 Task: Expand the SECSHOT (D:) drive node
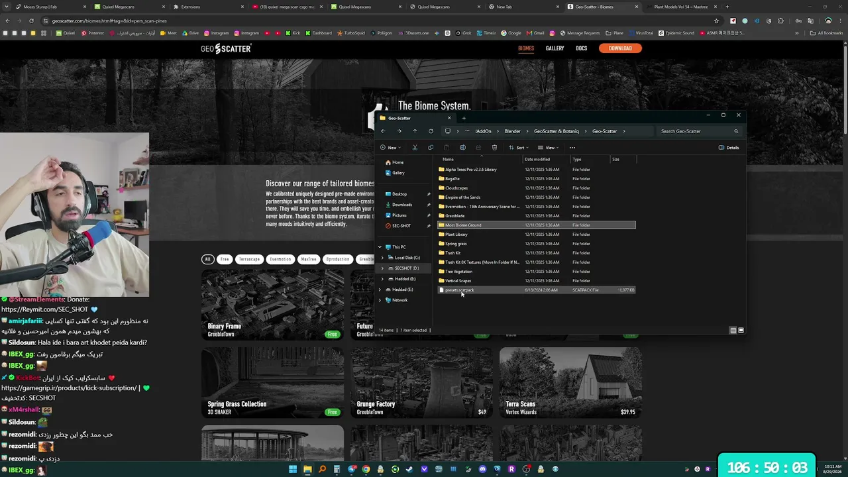point(382,268)
